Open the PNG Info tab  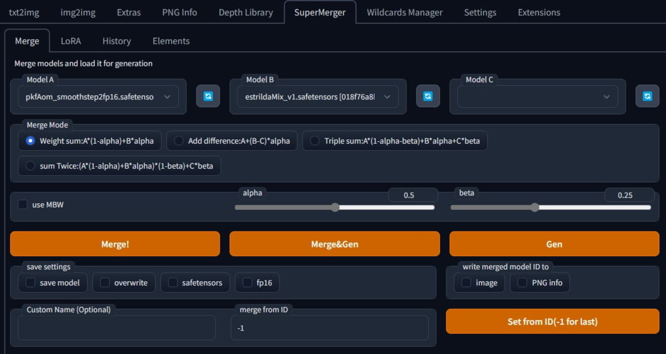179,12
